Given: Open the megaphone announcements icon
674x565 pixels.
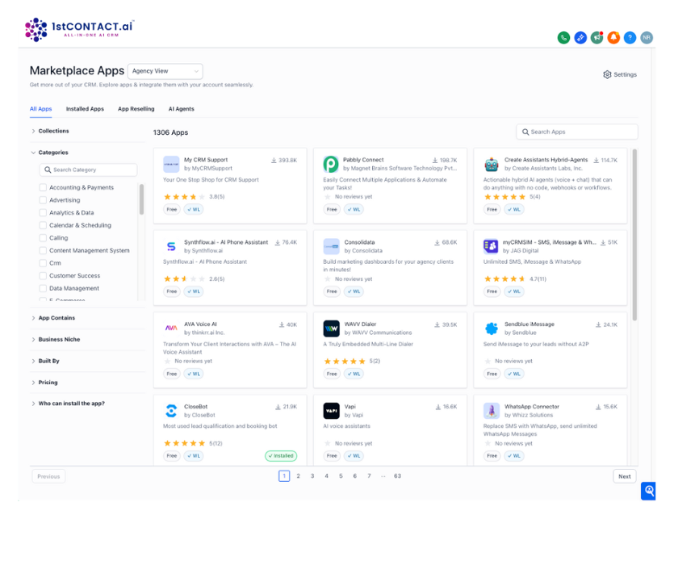Looking at the screenshot, I should 597,38.
